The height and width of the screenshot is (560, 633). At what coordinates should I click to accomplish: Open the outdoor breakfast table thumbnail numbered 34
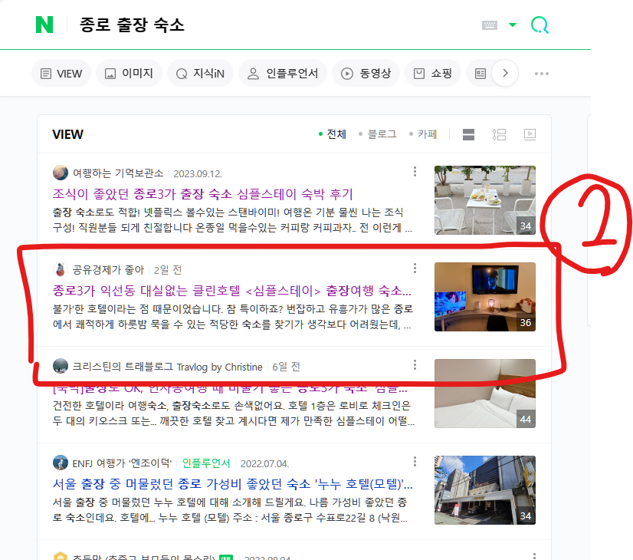point(485,200)
